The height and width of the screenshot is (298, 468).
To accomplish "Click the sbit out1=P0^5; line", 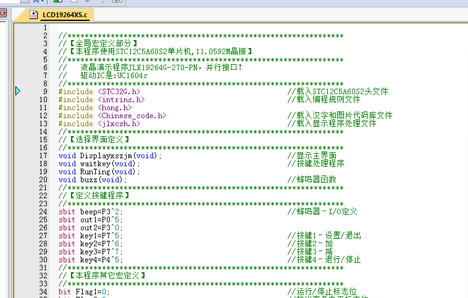I will tap(90, 220).
